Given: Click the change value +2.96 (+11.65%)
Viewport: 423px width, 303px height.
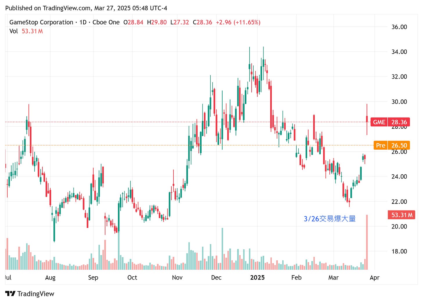Looking at the screenshot, I should pyautogui.click(x=238, y=22).
